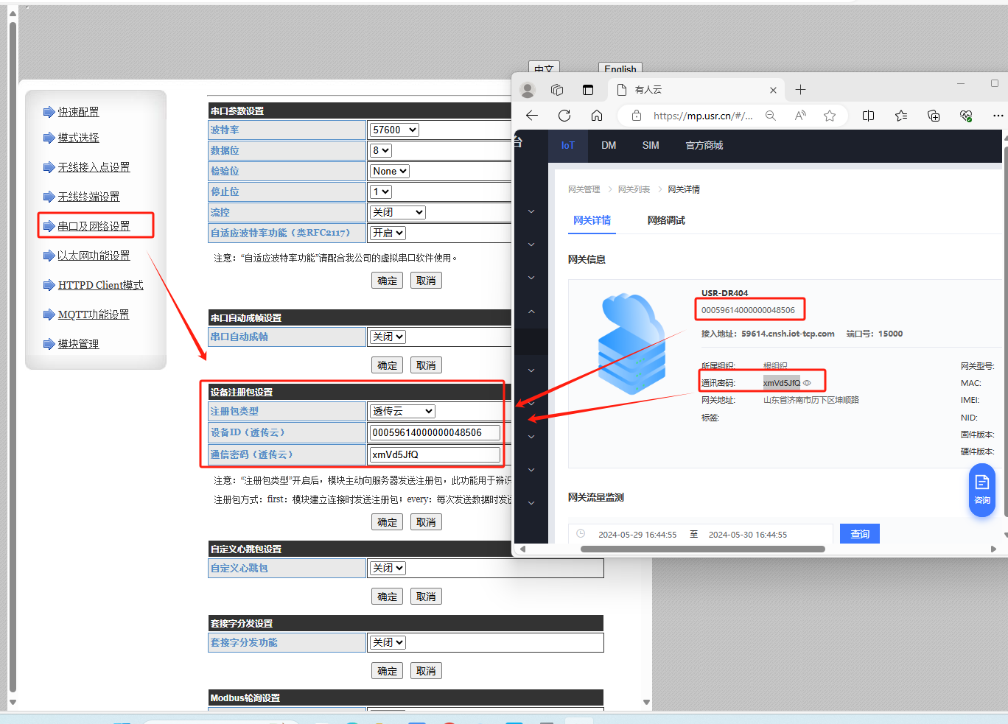The width and height of the screenshot is (1008, 724).
Task: Click the 设备ID（透传云） input field
Action: [435, 432]
